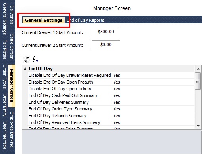The image size is (202, 154).
Task: Select End Of Day Cash Paid Out Summary
Action: click(70, 95)
